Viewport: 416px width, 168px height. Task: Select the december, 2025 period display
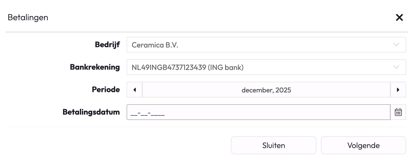pos(266,90)
